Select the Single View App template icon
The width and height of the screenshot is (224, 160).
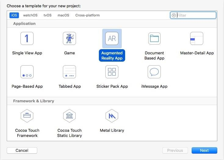tap(27, 38)
